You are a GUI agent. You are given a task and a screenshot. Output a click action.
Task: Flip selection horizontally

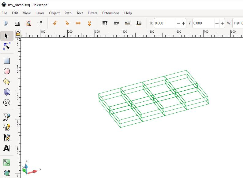click(x=78, y=23)
